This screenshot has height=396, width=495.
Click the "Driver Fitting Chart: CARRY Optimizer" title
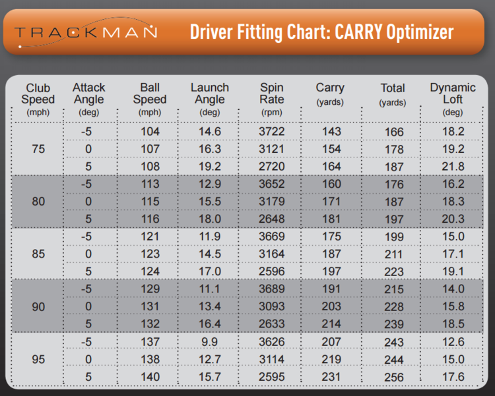(321, 32)
